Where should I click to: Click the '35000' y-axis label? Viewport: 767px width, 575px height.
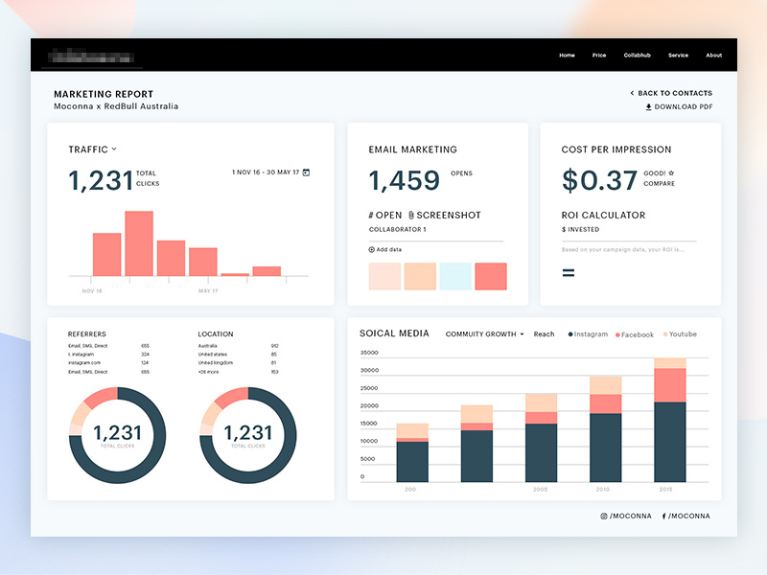coord(369,353)
